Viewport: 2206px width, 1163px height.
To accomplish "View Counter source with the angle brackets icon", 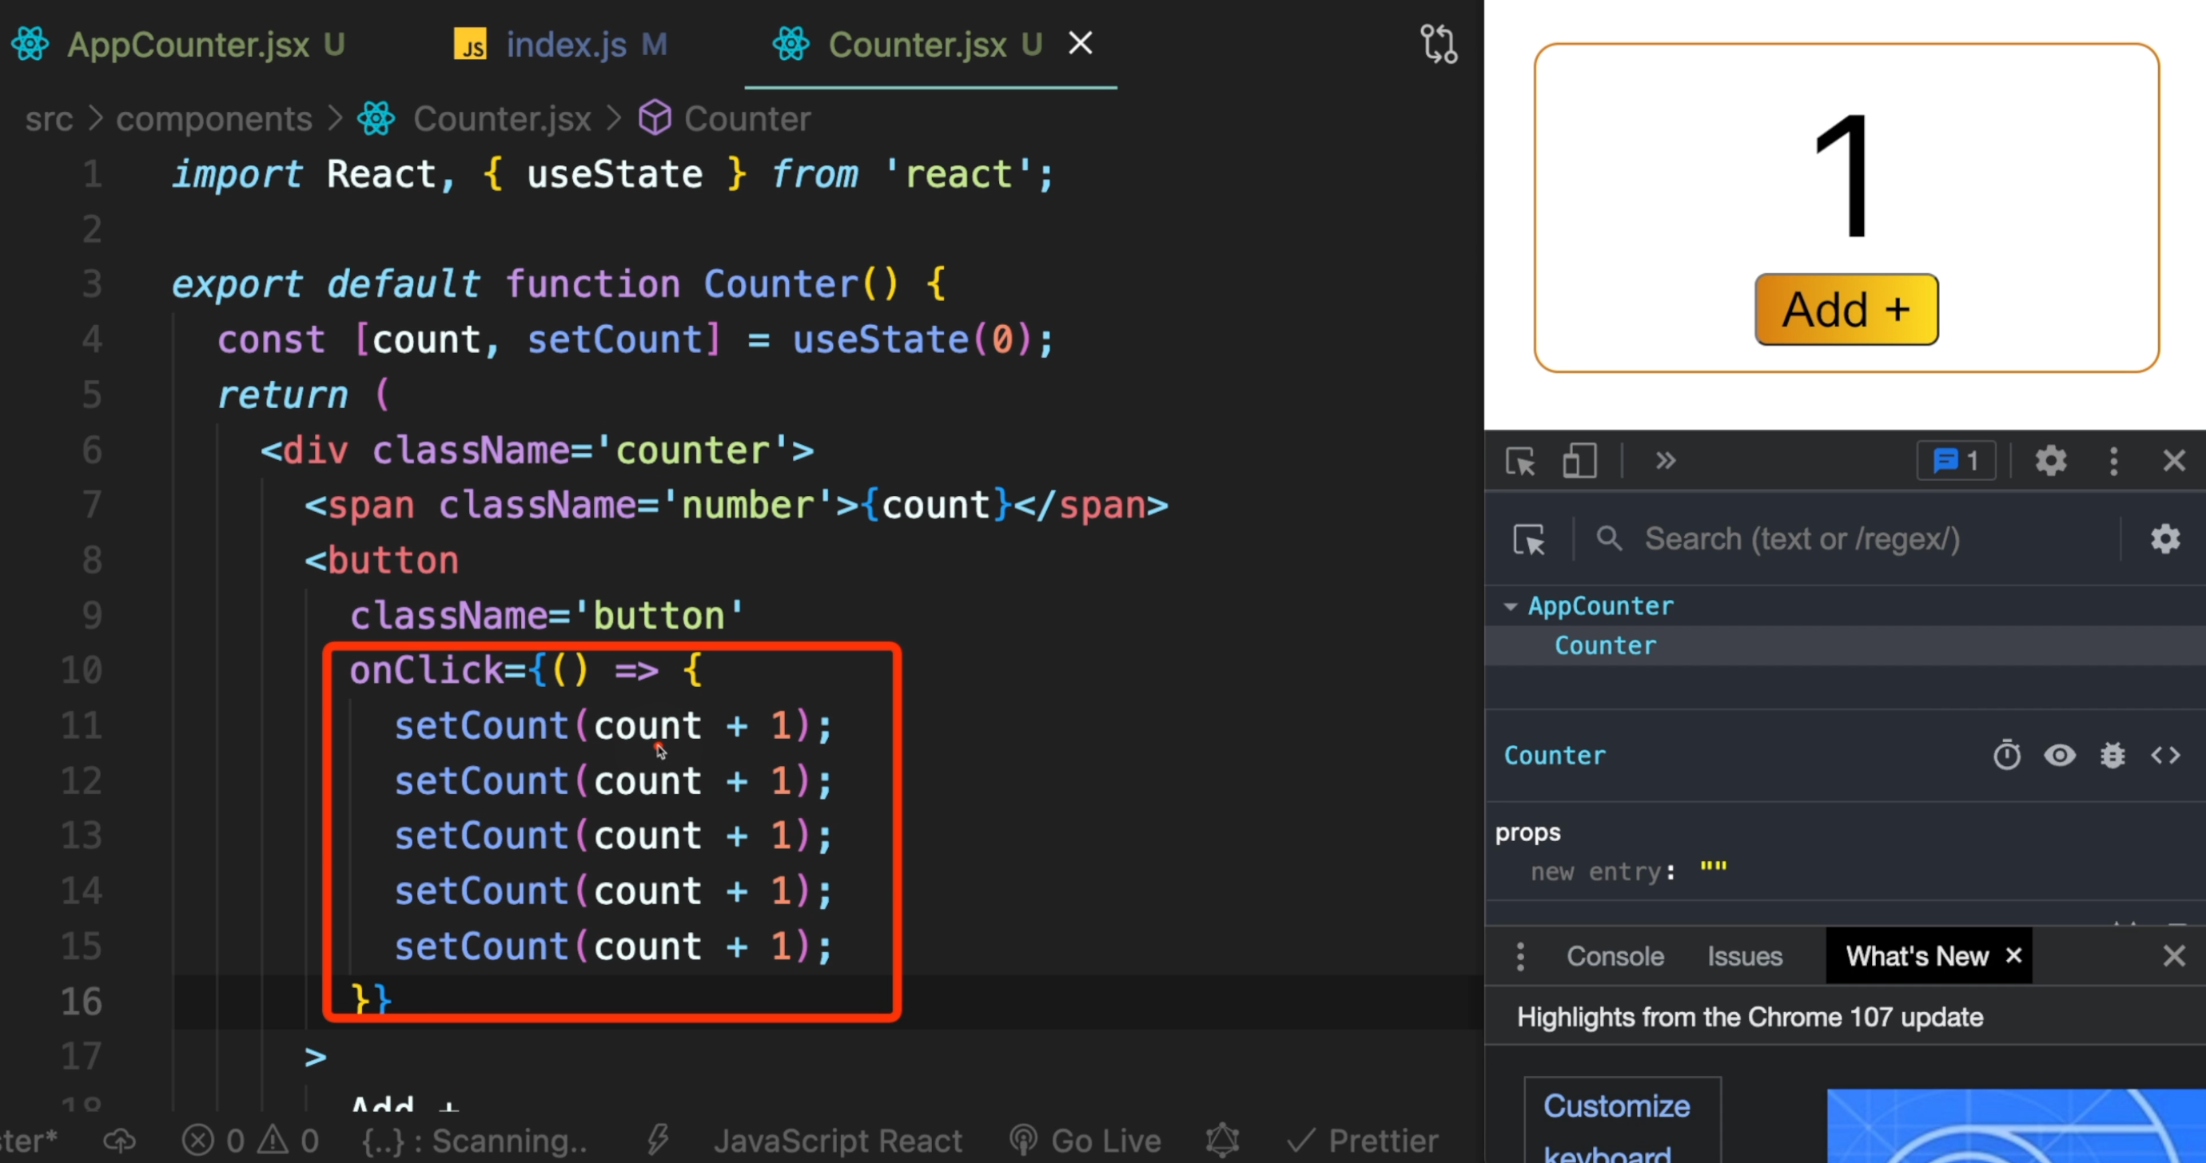I will click(2165, 756).
